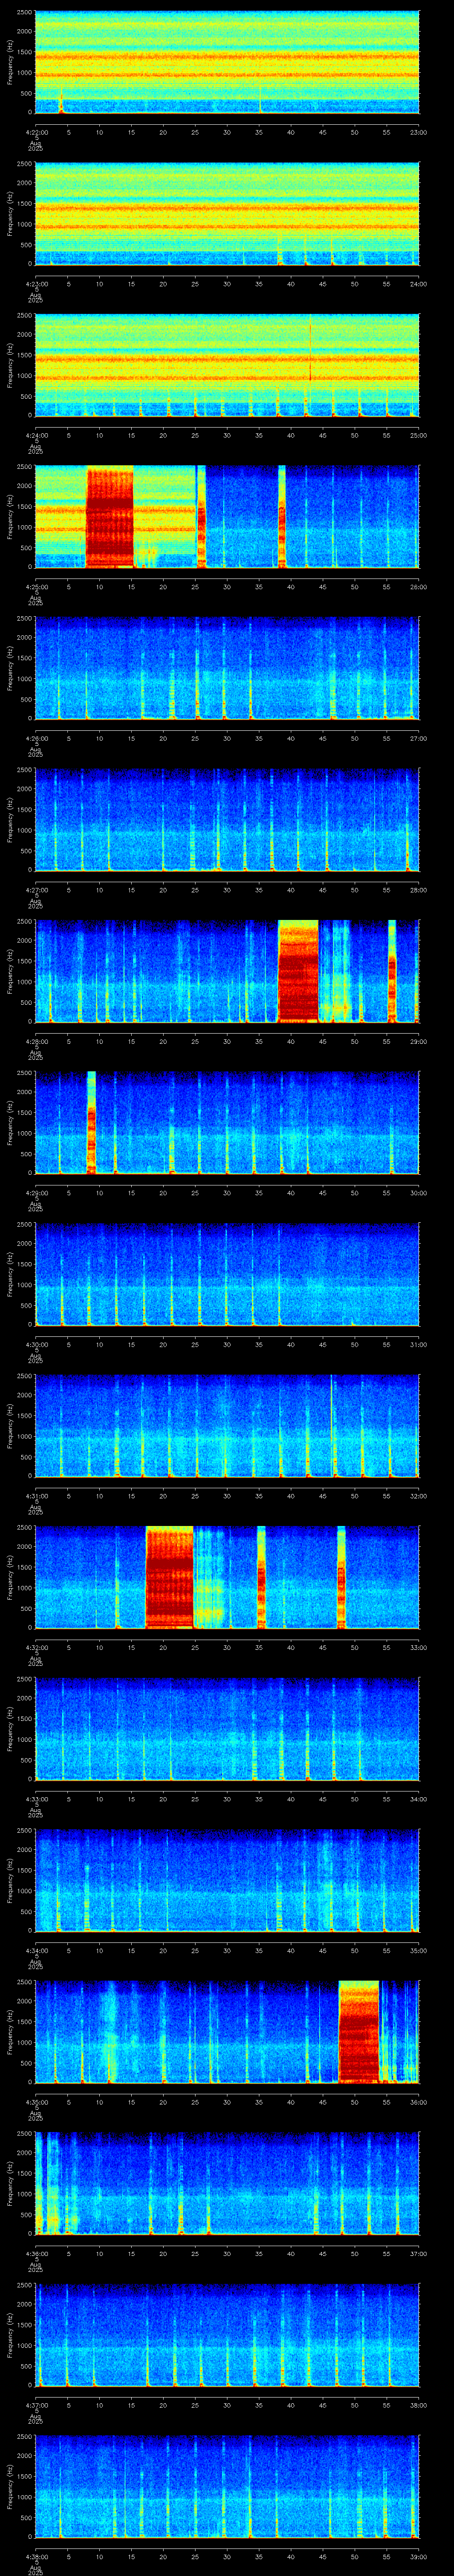The image size is (454, 2576).
Task: Select the spectrogram panel starting at 4:23:00
Action: tap(227, 214)
